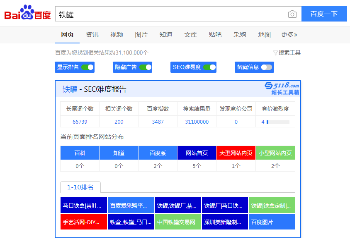350x251 pixels.
Task: Click the 当前页面排名网站分布 heading
Action: pos(92,136)
